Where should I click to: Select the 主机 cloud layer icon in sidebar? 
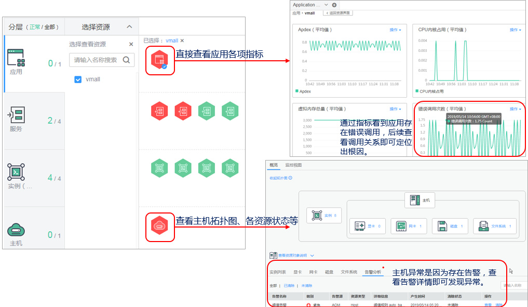[x=16, y=230]
